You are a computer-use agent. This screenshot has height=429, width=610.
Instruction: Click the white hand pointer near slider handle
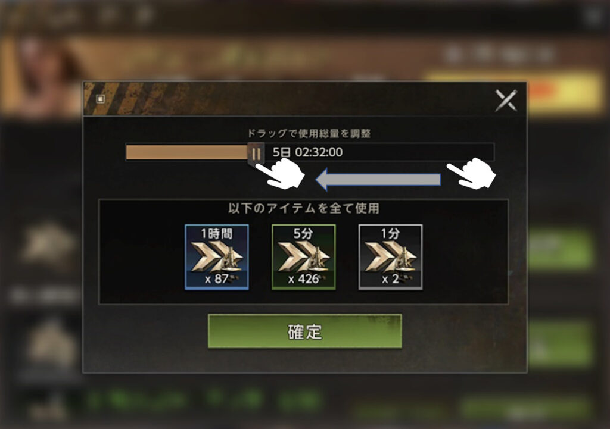[280, 174]
